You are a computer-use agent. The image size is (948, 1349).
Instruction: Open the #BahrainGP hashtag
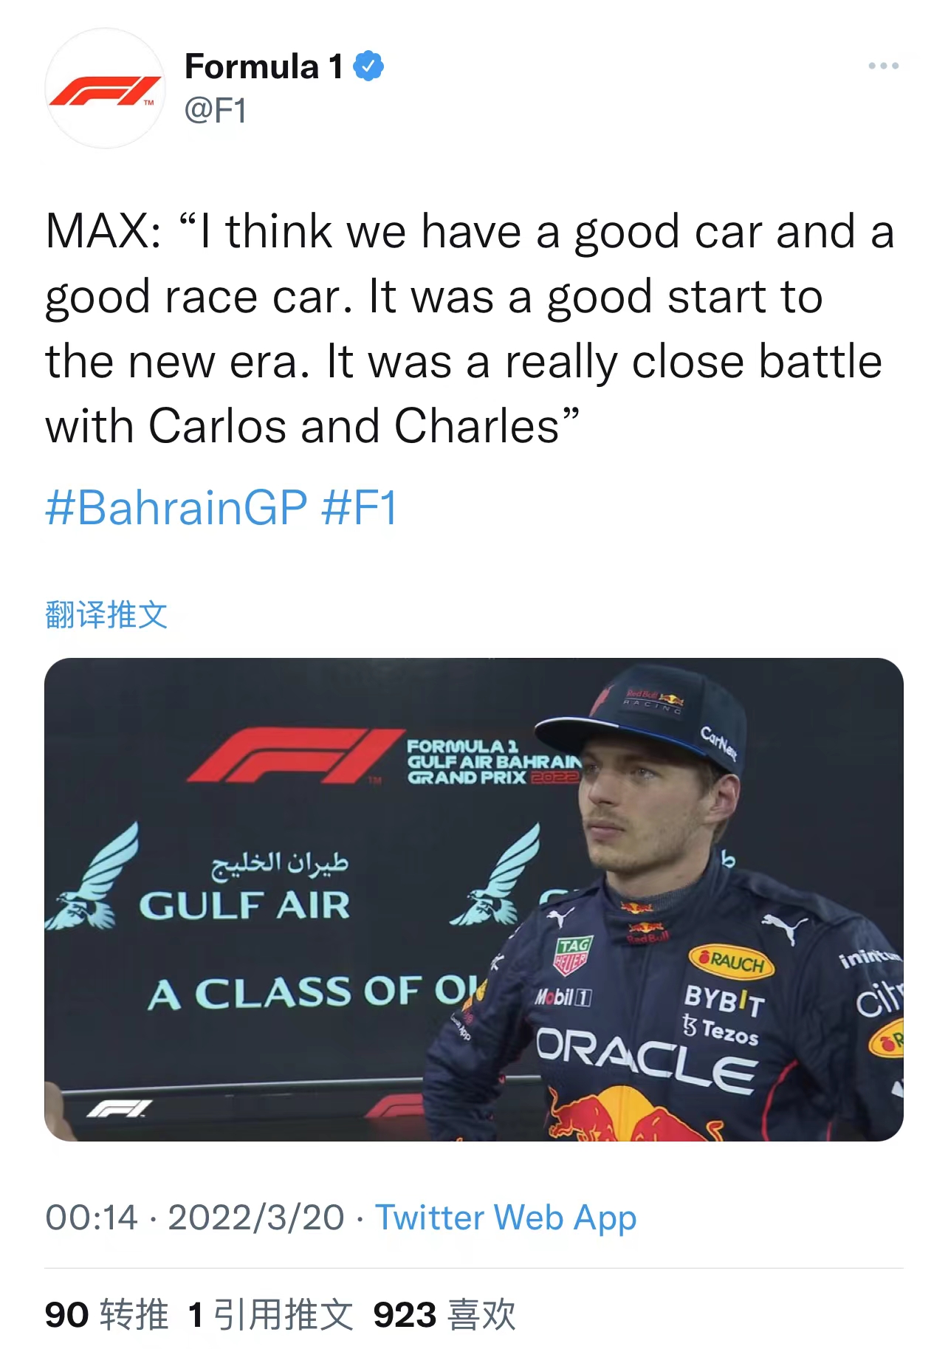coord(176,508)
